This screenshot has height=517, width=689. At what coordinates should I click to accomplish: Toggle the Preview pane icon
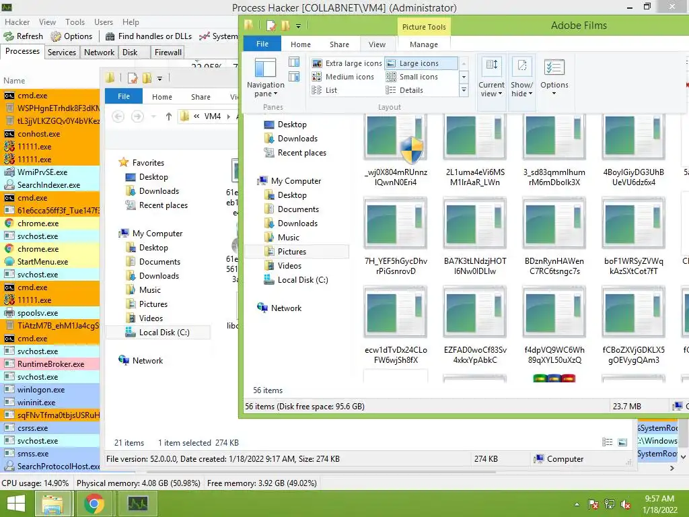pos(294,62)
